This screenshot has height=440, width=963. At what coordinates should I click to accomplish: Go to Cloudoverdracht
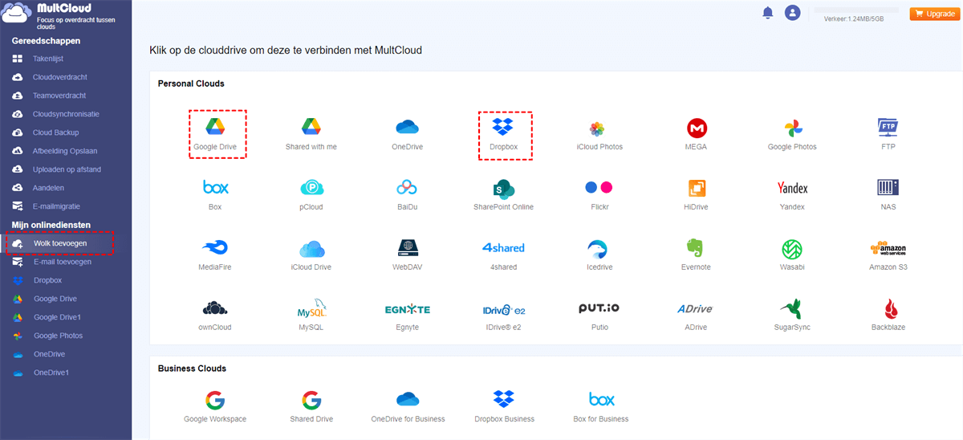pos(59,77)
